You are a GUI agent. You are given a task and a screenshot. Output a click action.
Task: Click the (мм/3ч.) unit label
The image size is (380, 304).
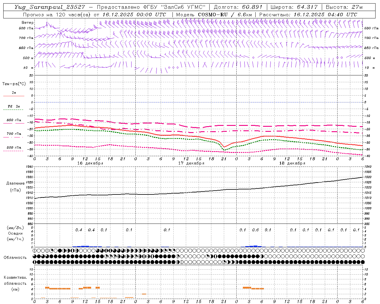pyautogui.click(x=15, y=228)
